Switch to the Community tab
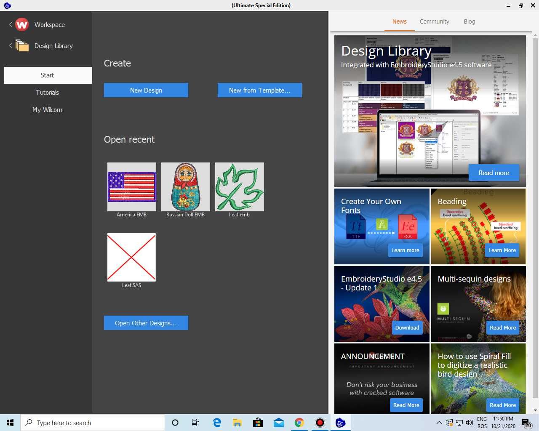 (x=435, y=21)
